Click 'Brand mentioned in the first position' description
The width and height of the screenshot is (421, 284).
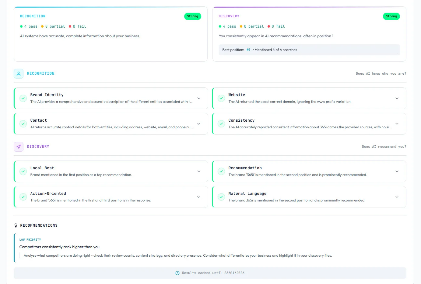[x=81, y=175]
